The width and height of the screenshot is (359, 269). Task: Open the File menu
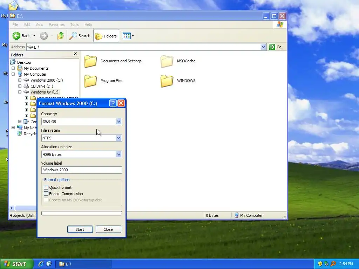click(x=15, y=25)
